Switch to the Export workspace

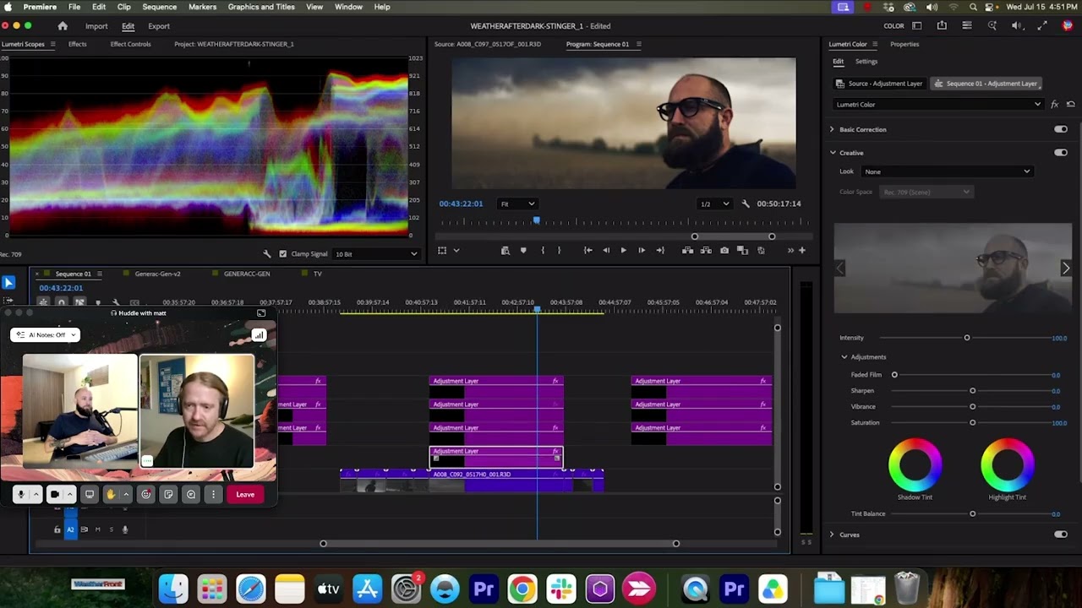pyautogui.click(x=159, y=26)
